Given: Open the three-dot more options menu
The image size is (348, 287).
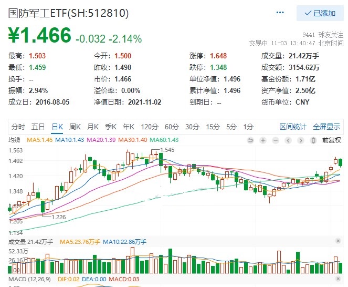Looking at the screenshot, I should coord(280,13).
